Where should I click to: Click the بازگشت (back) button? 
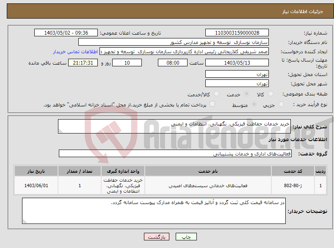pyautogui.click(x=157, y=237)
